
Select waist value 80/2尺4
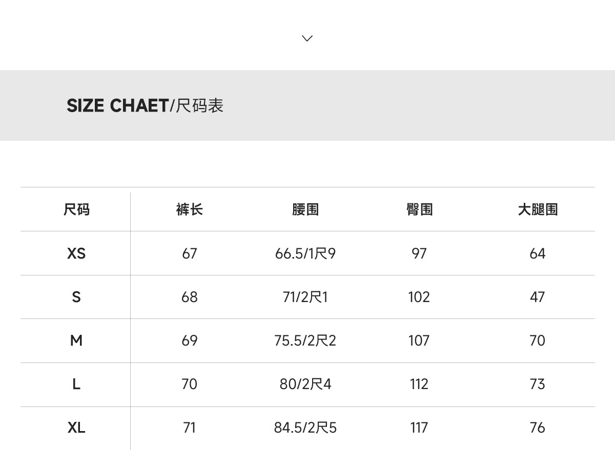click(305, 384)
